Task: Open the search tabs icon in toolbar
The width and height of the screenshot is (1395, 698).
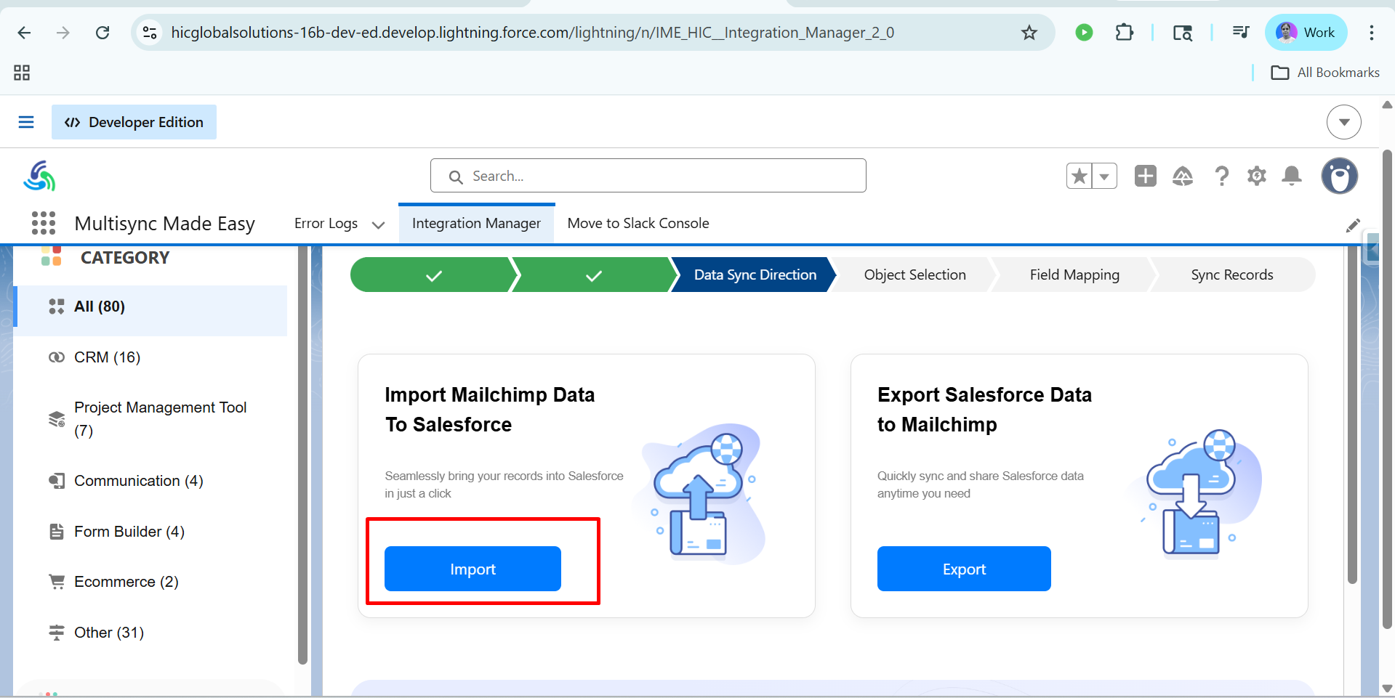Action: [1182, 33]
